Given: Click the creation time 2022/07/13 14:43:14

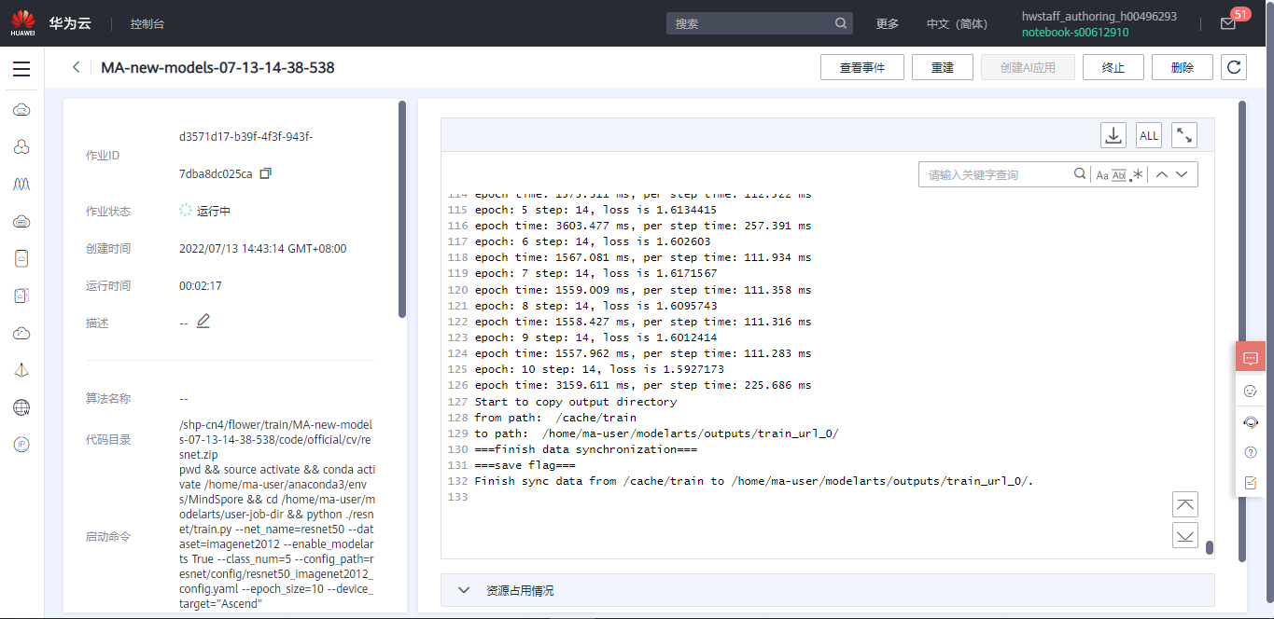Looking at the screenshot, I should click(x=262, y=249).
